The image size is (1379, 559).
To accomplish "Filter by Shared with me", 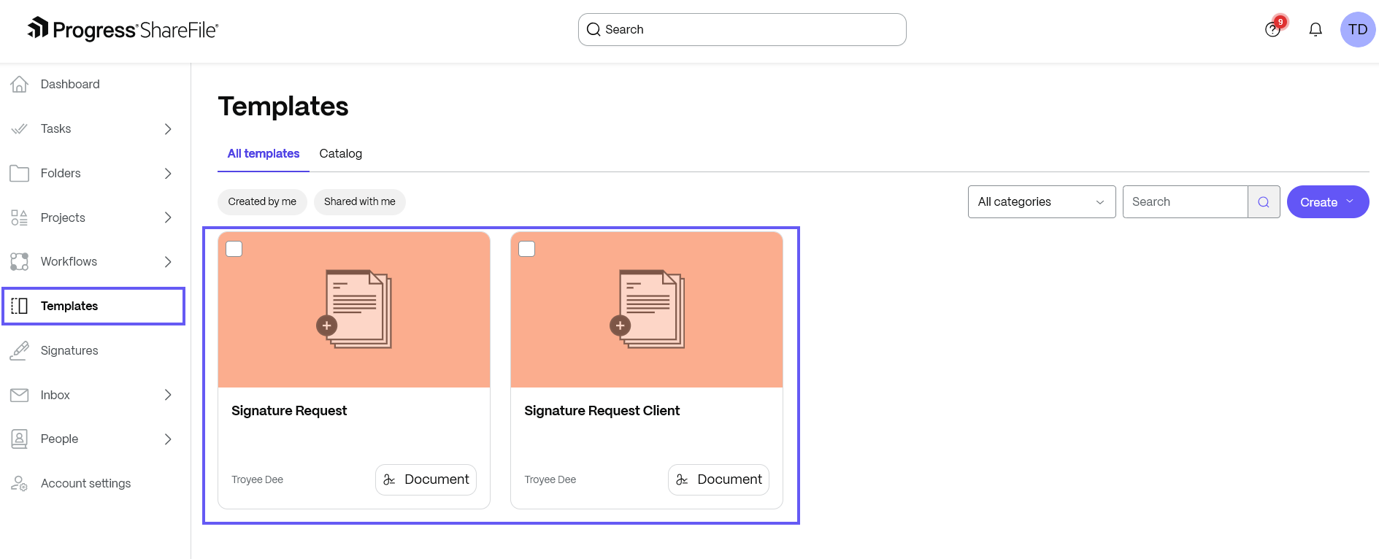I will (360, 201).
